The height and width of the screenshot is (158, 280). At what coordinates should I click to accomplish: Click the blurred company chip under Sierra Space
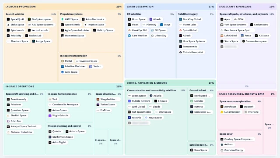pyautogui.click(x=229, y=47)
